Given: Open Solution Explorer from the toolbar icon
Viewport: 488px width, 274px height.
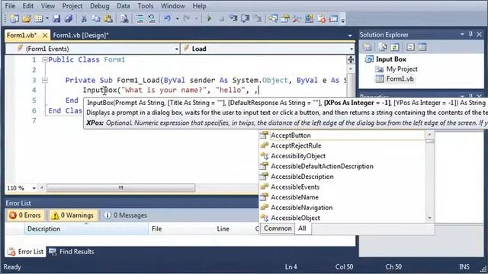Looking at the screenshot, I should [x=273, y=18].
